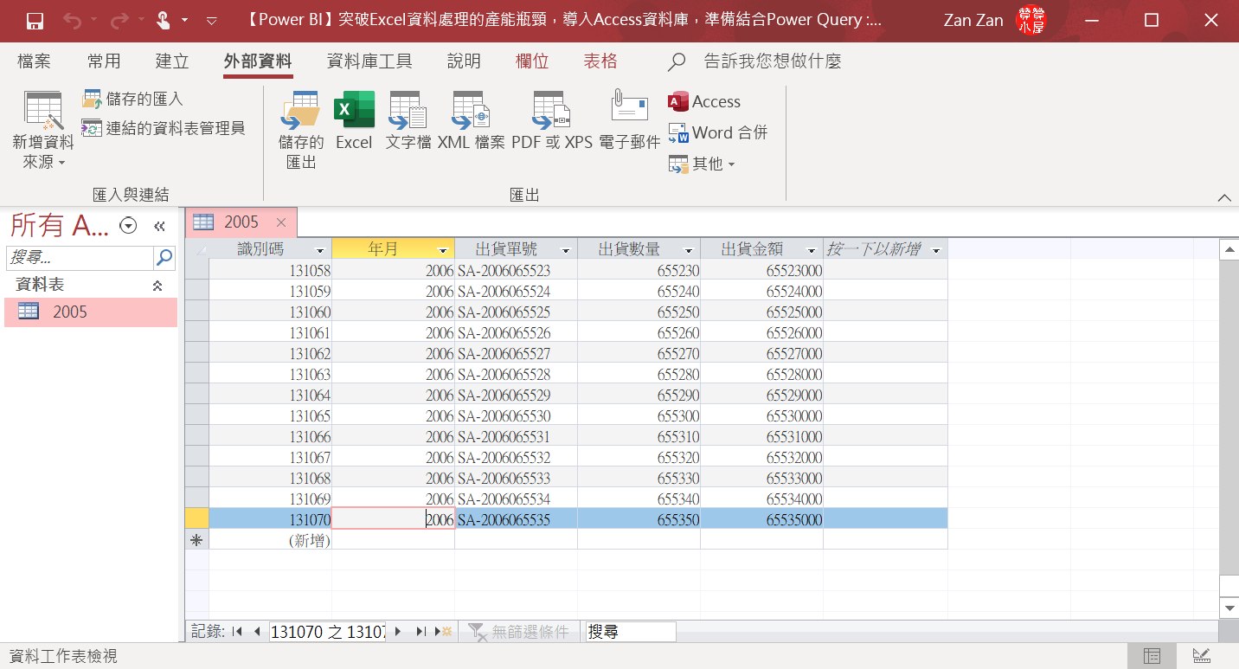The height and width of the screenshot is (669, 1239).
Task: Click 儲存的匯入 saved imports
Action: (x=132, y=100)
